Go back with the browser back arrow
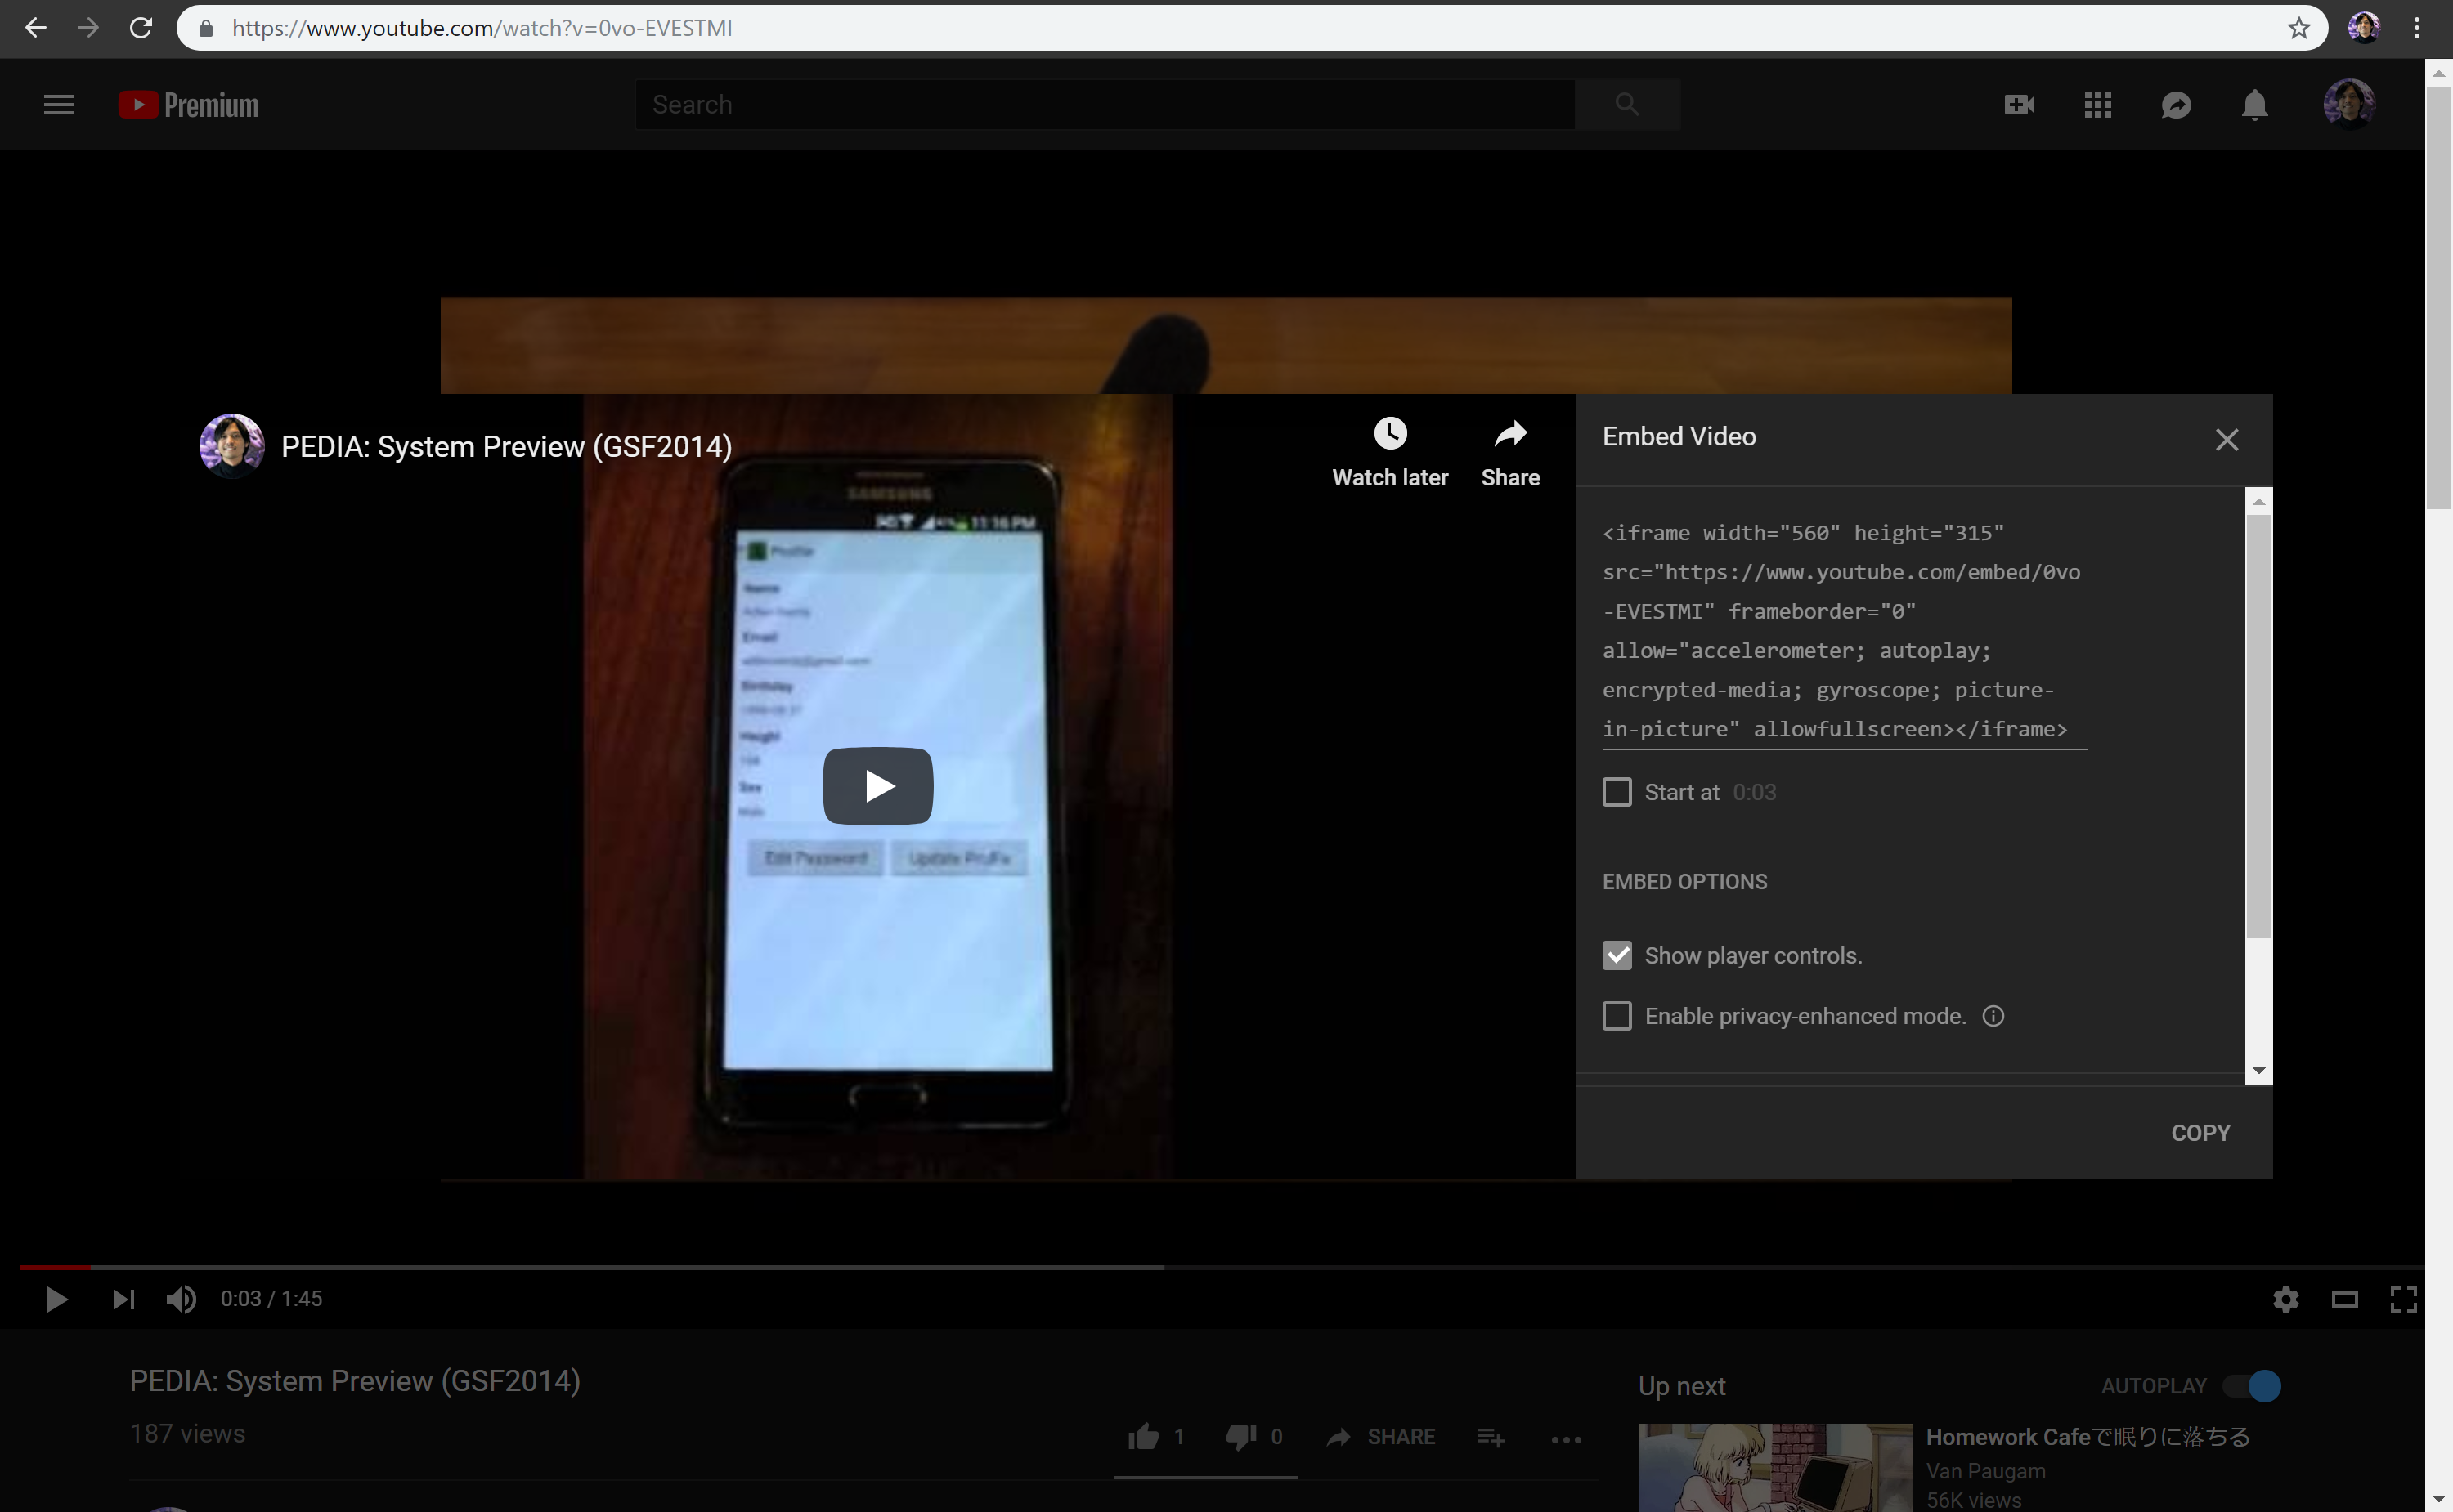The height and width of the screenshot is (1512, 2453). tap(36, 28)
